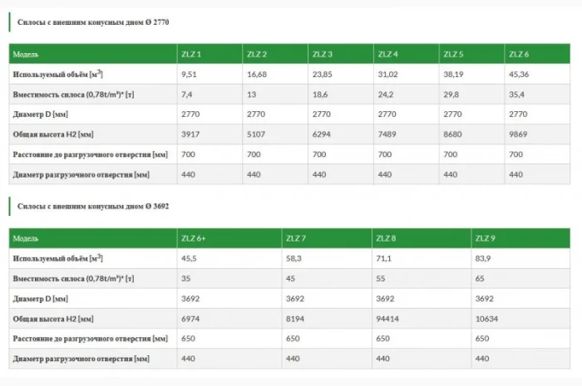Select the volume cell 45,36
Screen dimensions: 582x386
pos(518,75)
